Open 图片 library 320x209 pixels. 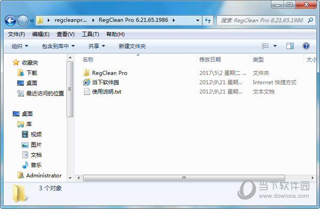point(36,145)
